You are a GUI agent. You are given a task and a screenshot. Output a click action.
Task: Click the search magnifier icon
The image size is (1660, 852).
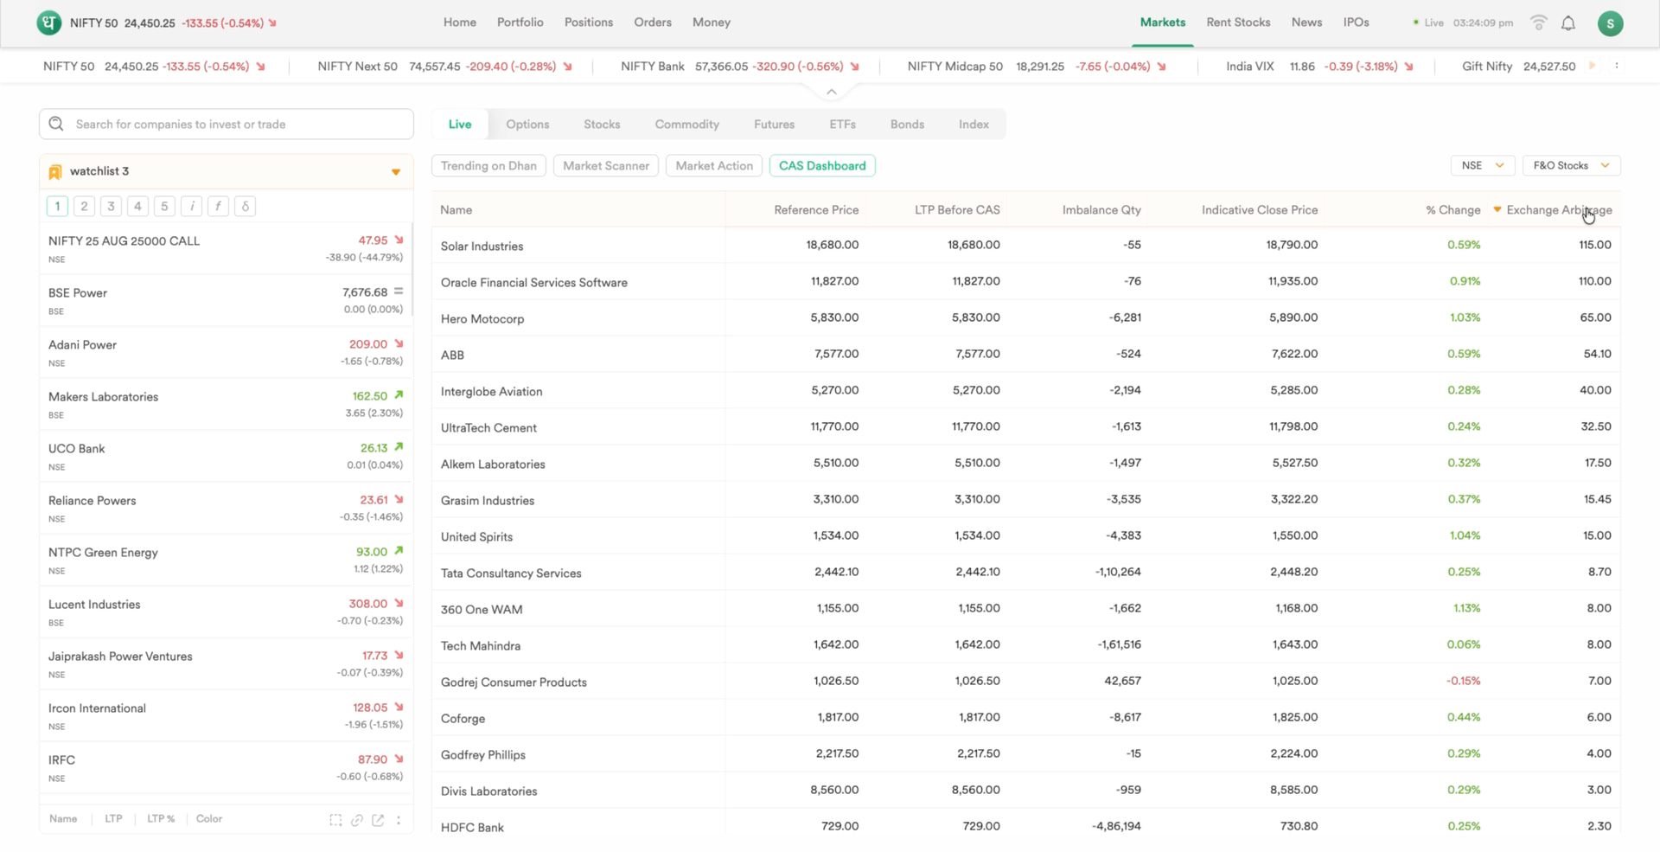[56, 124]
